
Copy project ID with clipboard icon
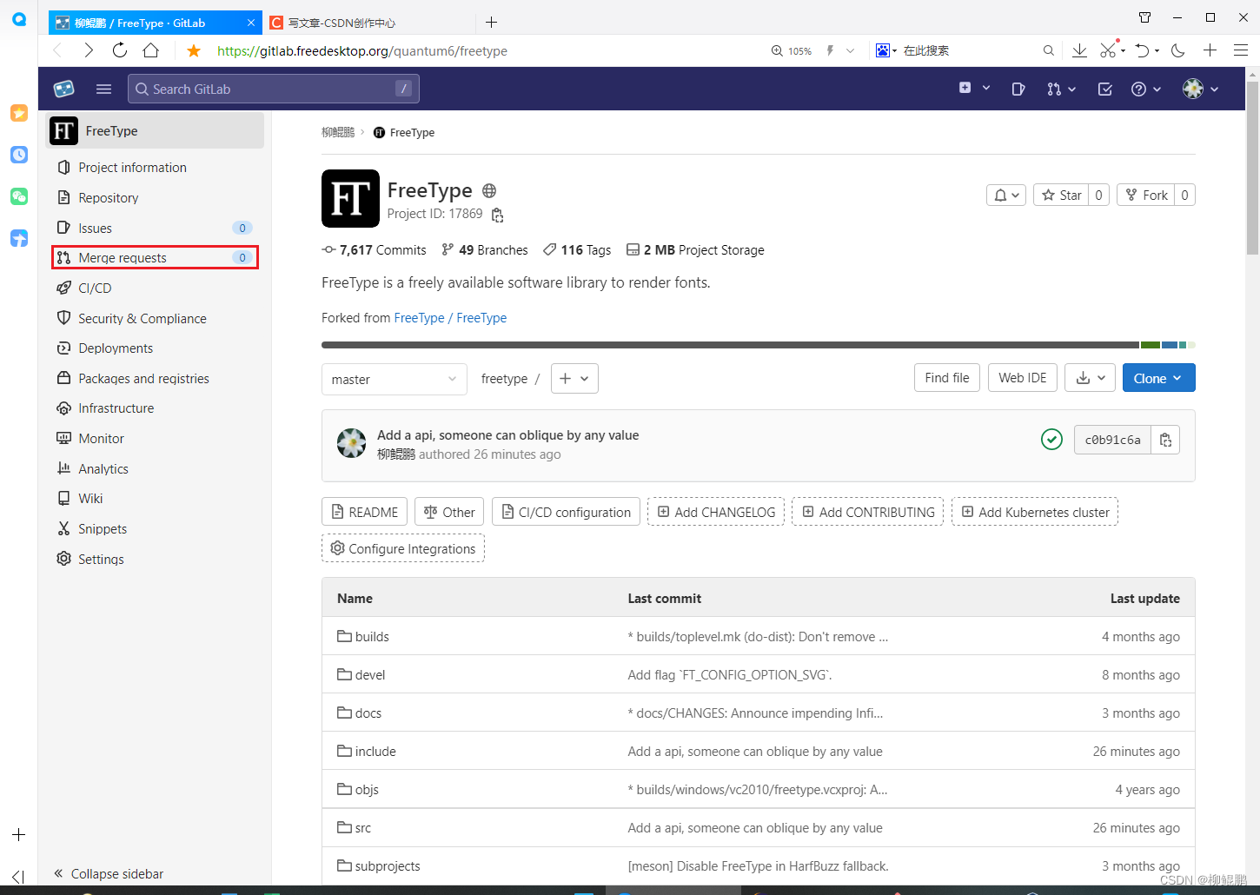498,215
